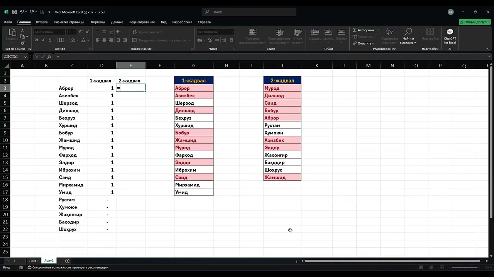Toggle Переносить текст wrap text

[x=148, y=32]
